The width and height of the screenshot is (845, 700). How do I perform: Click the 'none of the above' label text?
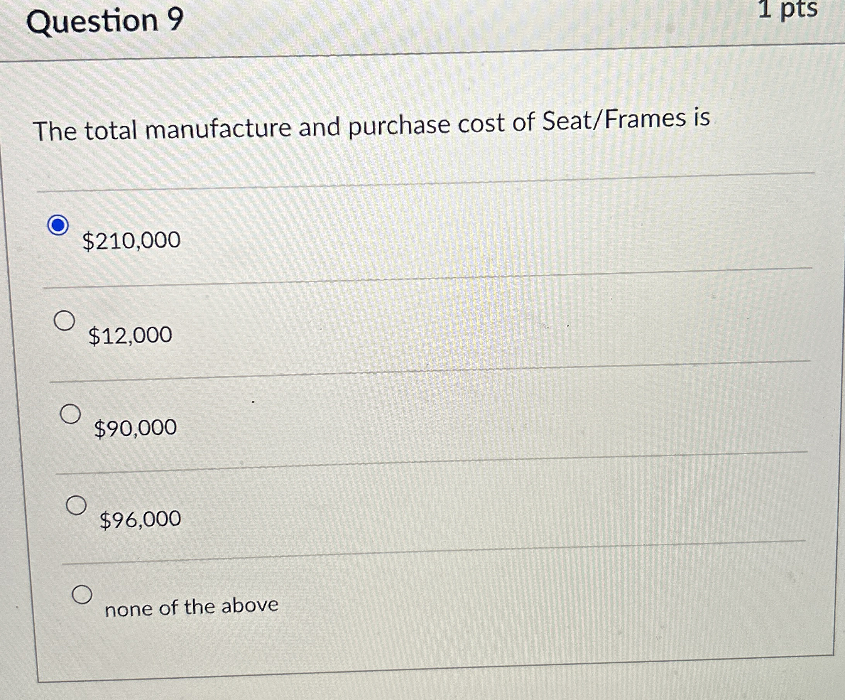[x=191, y=607]
